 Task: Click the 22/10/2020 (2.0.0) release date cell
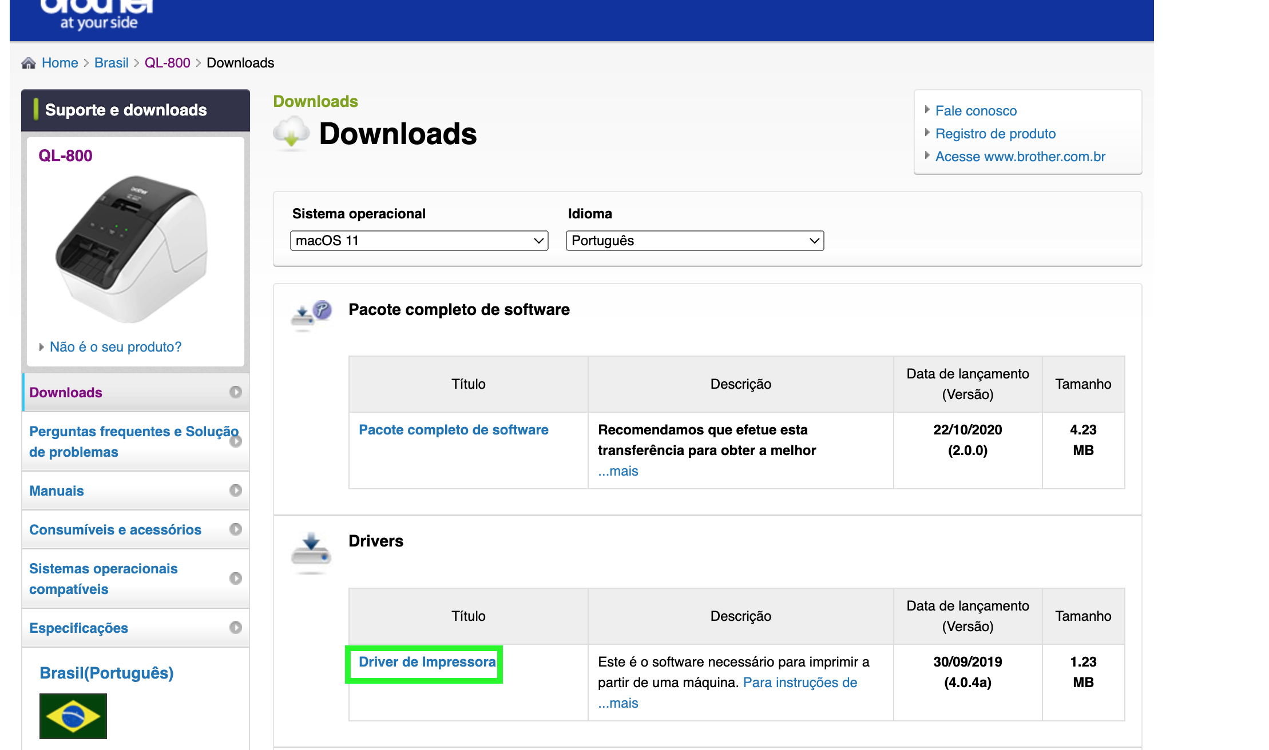967,450
